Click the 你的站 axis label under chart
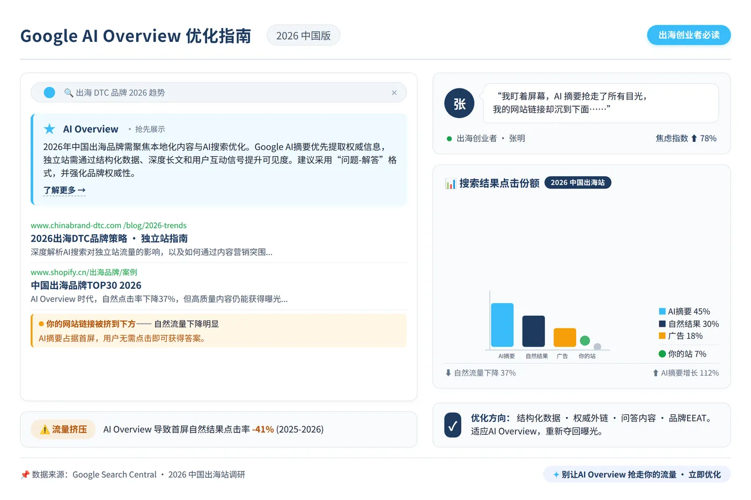This screenshot has width=751, height=500. (587, 356)
